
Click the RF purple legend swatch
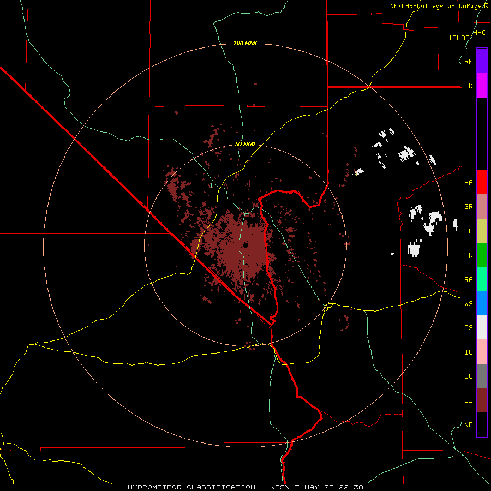tap(482, 61)
